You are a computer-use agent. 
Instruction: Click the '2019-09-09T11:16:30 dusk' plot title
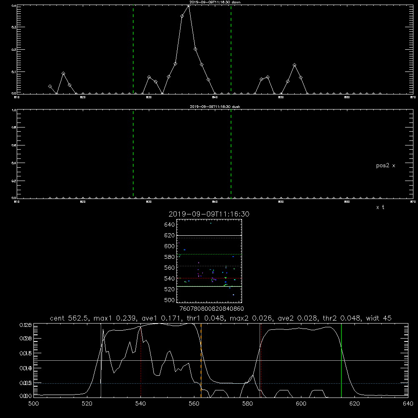(x=215, y=107)
